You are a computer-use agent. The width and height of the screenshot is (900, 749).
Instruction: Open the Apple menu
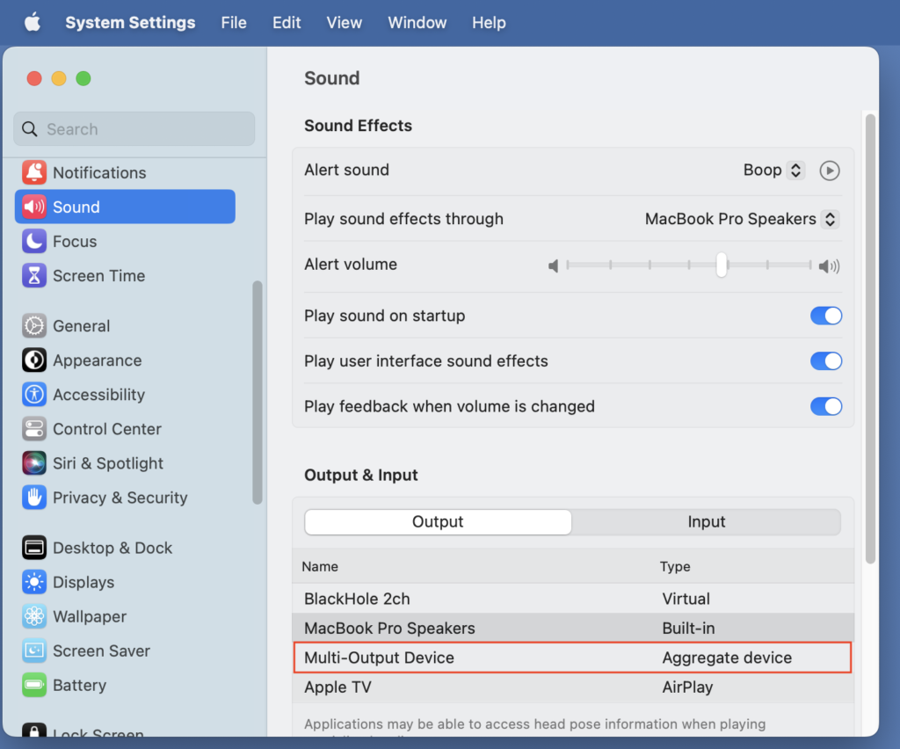point(33,22)
